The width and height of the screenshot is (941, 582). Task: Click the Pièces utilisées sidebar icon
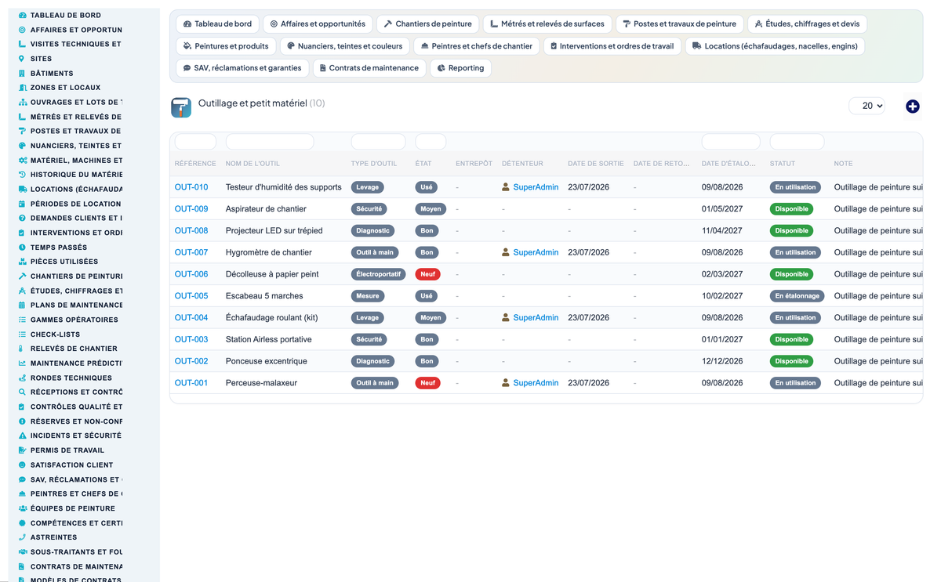[x=22, y=262]
